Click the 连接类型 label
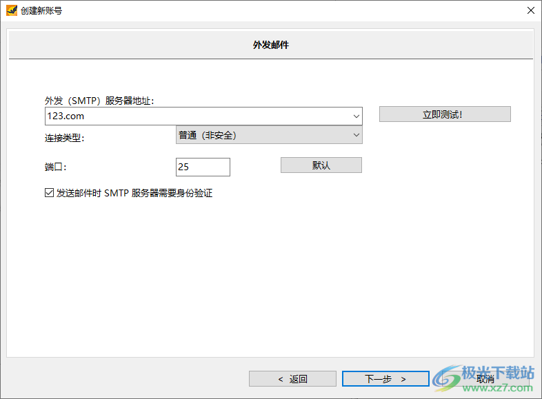 64,138
